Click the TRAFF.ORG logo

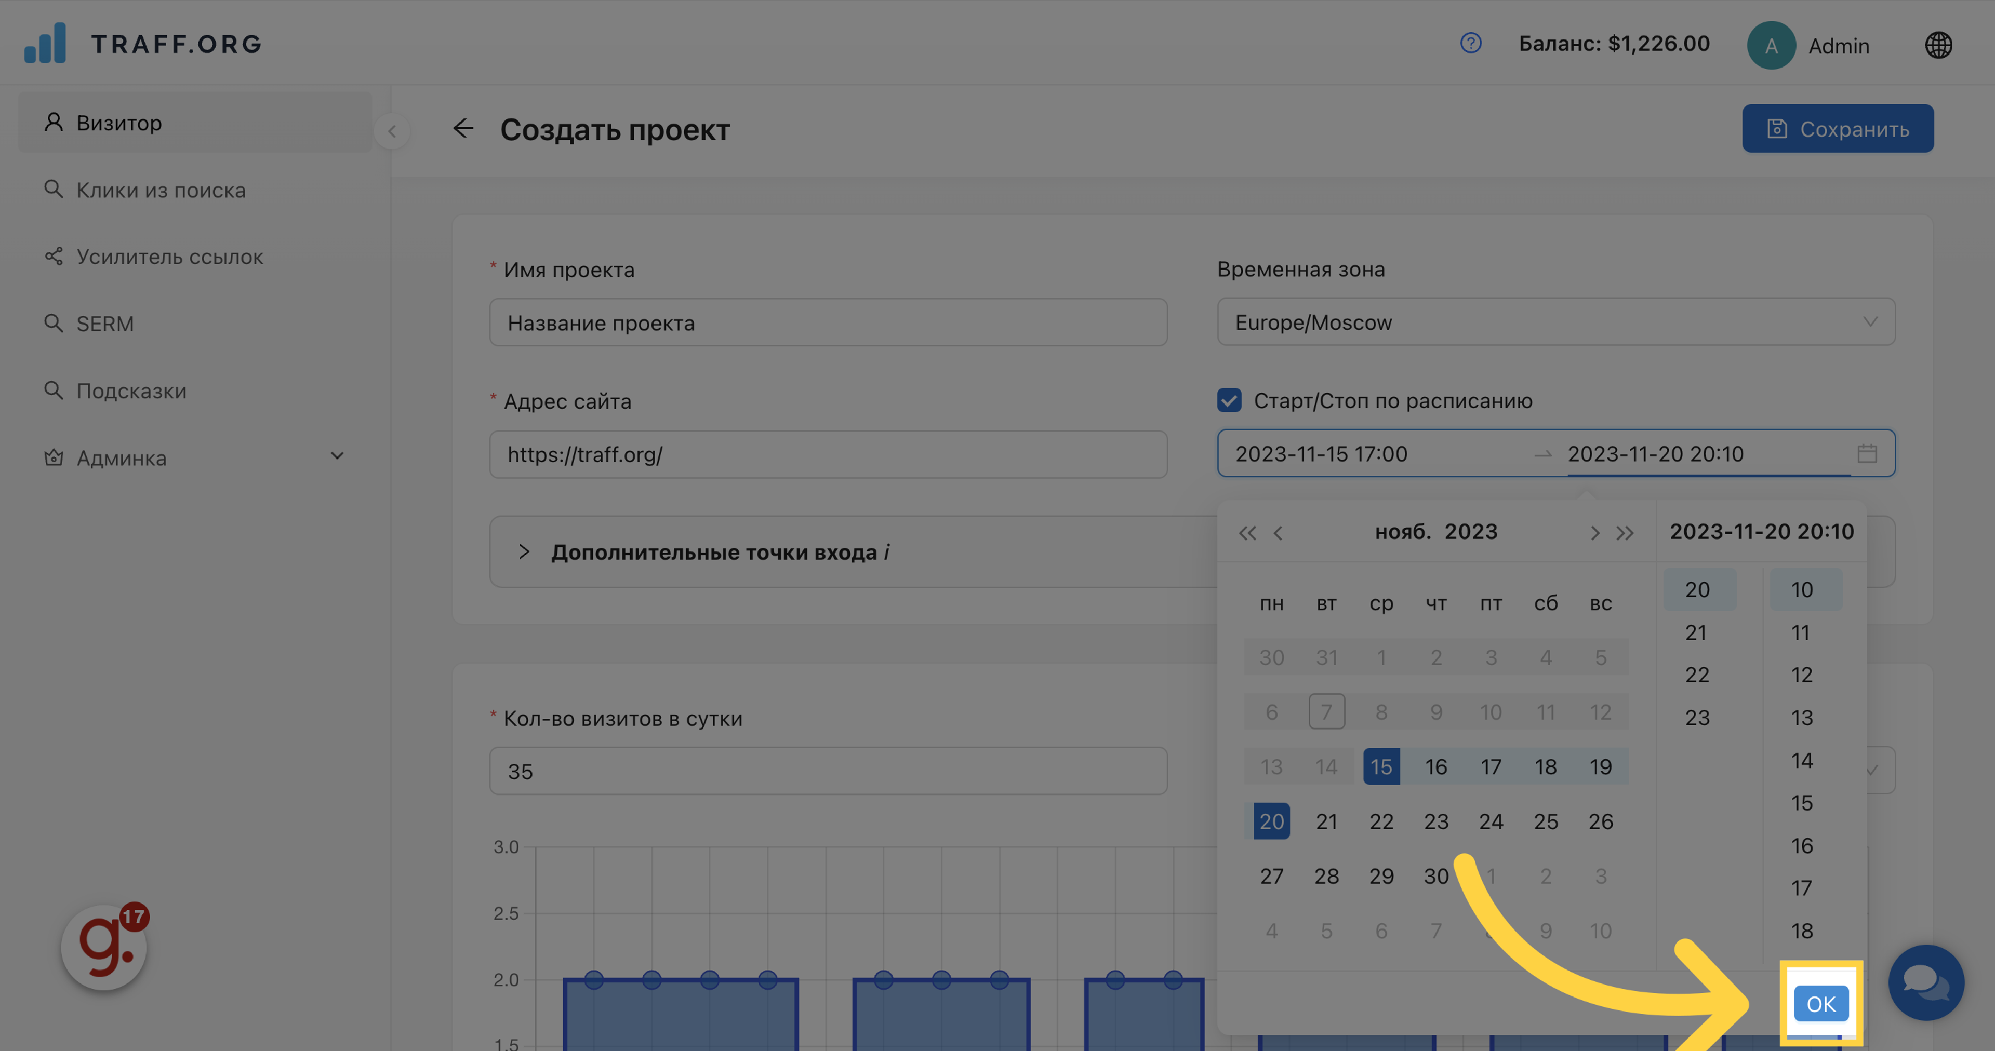click(x=143, y=43)
